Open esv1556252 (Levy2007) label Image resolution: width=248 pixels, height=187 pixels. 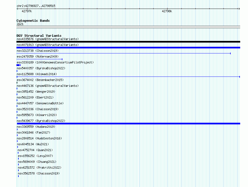point(35,156)
